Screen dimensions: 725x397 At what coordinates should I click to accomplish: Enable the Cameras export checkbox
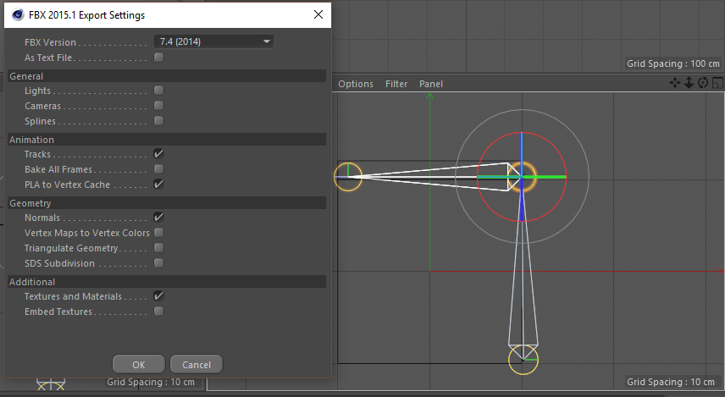click(x=158, y=105)
